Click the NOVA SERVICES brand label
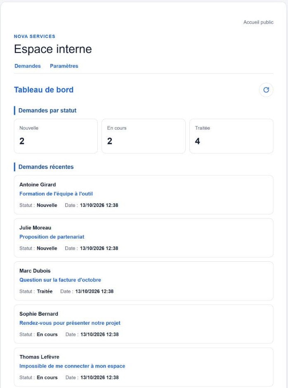 coord(35,36)
